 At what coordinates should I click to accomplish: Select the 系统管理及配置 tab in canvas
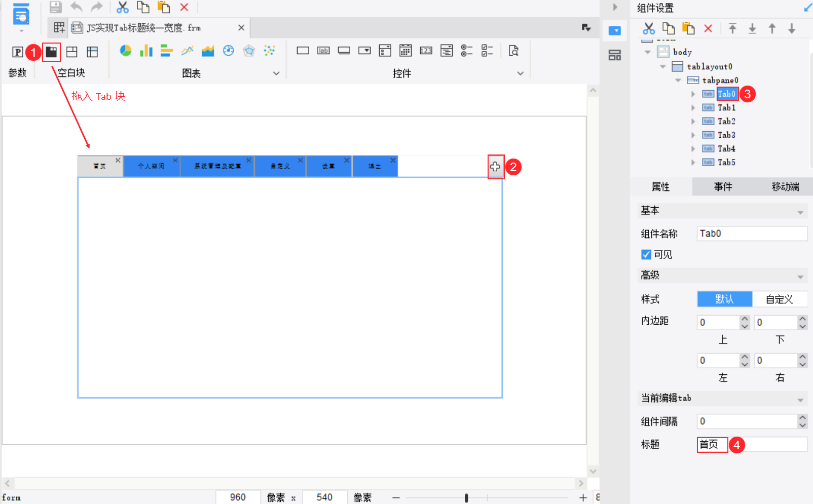pyautogui.click(x=217, y=166)
